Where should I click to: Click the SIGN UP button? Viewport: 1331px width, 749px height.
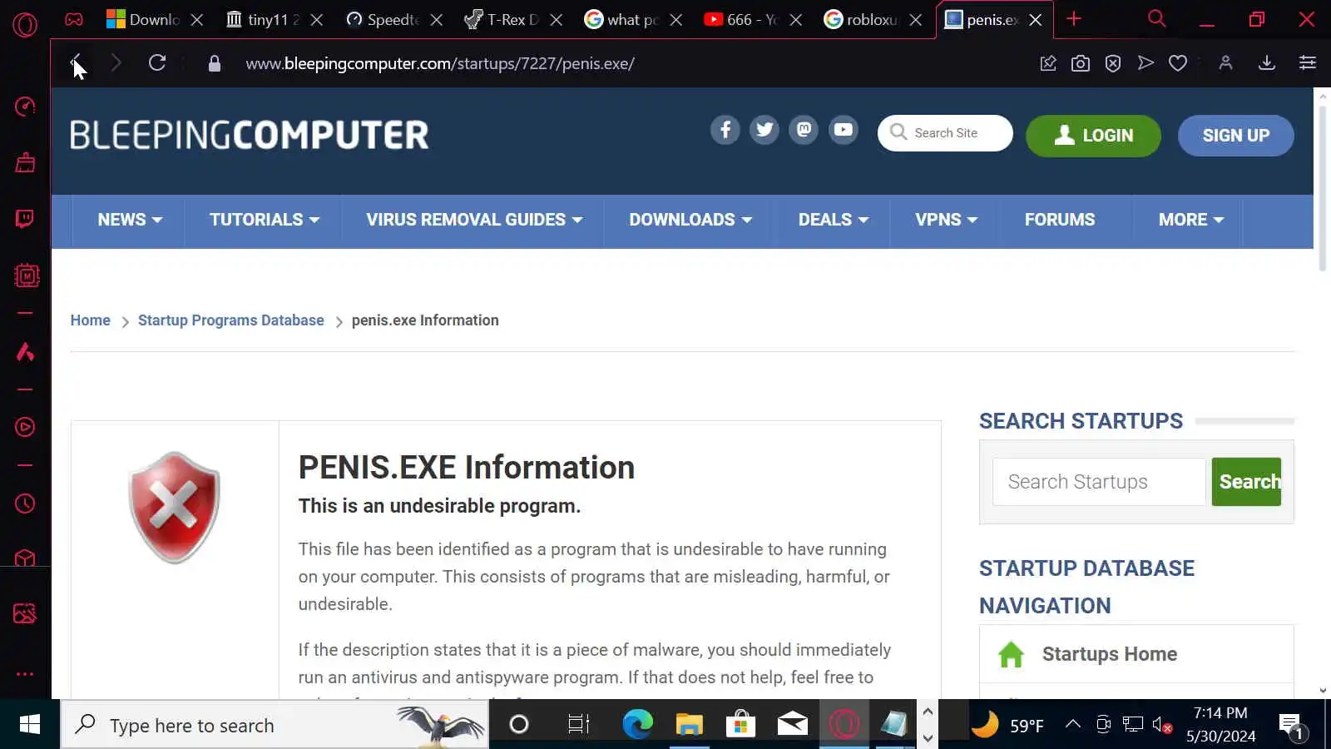(x=1236, y=136)
